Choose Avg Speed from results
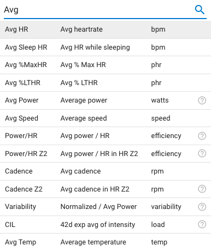 (106, 118)
